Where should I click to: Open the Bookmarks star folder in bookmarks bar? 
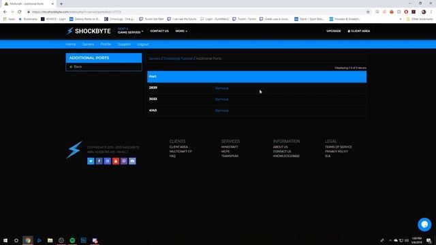pyautogui.click(x=28, y=19)
